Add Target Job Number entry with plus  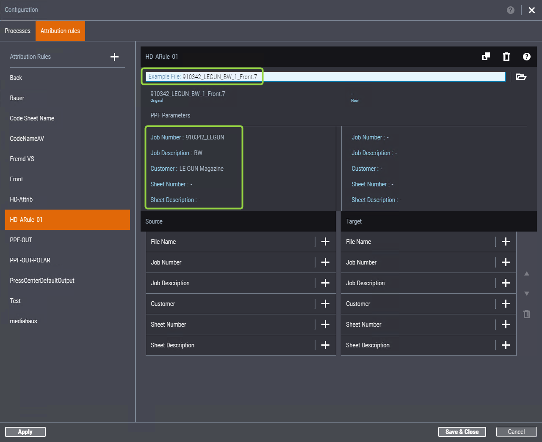point(506,262)
